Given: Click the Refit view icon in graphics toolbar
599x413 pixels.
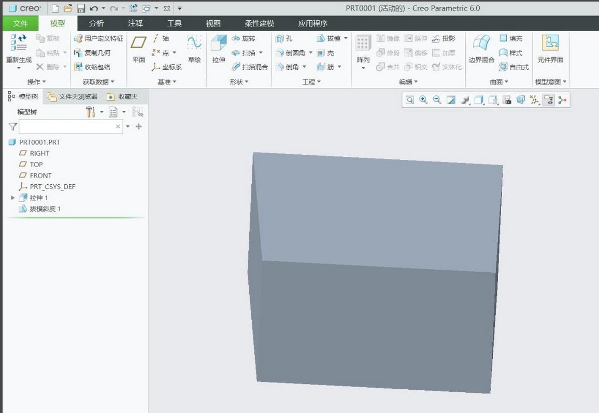Looking at the screenshot, I should tap(410, 100).
